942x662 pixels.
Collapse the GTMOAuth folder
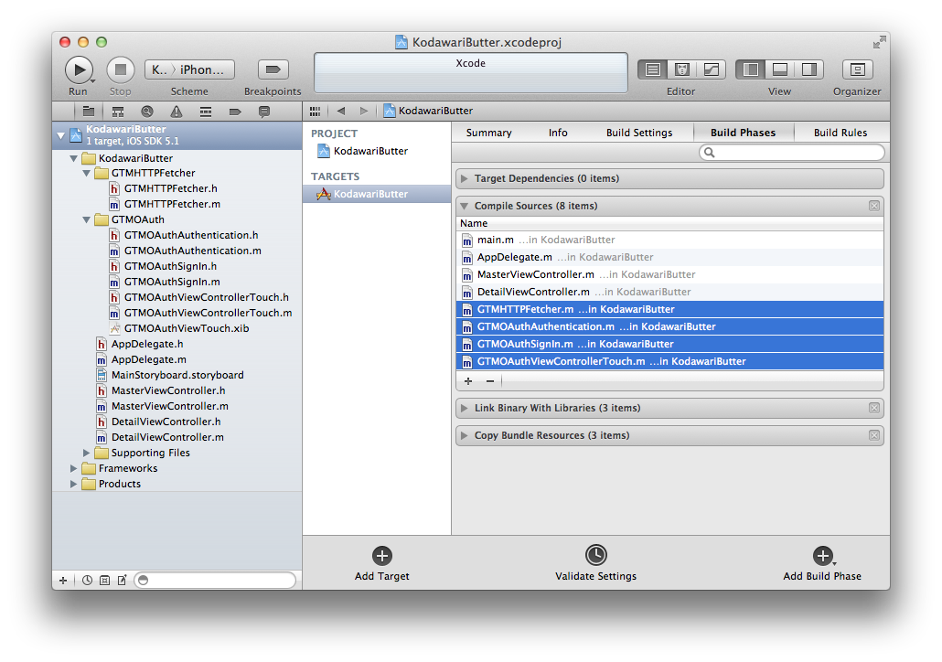(x=87, y=219)
